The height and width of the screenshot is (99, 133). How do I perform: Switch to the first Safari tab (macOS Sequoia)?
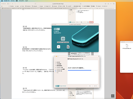[20, 8]
